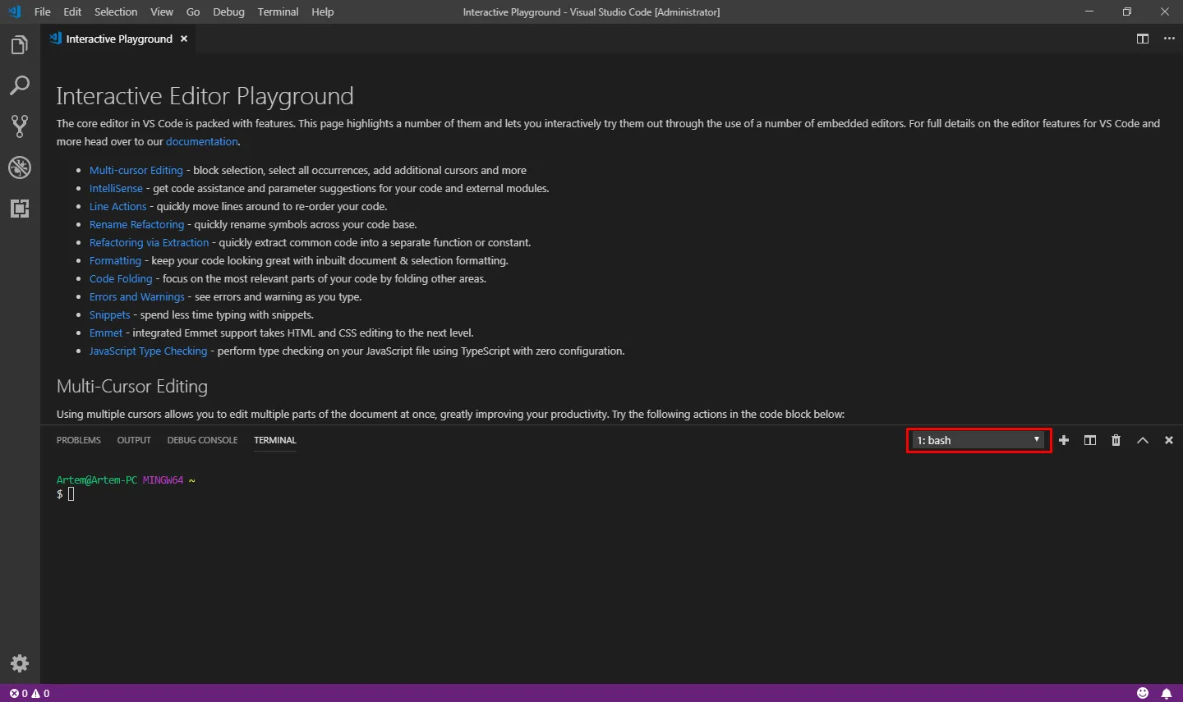This screenshot has height=702, width=1183.
Task: Open the Edit menu
Action: pyautogui.click(x=72, y=12)
